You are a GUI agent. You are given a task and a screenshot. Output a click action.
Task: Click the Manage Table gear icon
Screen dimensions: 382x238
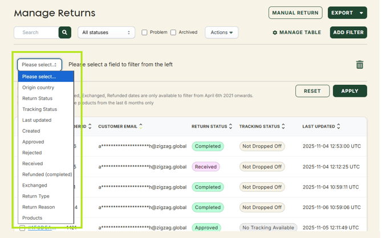[x=275, y=33]
